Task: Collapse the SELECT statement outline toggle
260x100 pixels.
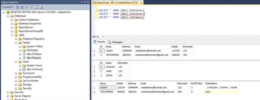Action: (98, 11)
